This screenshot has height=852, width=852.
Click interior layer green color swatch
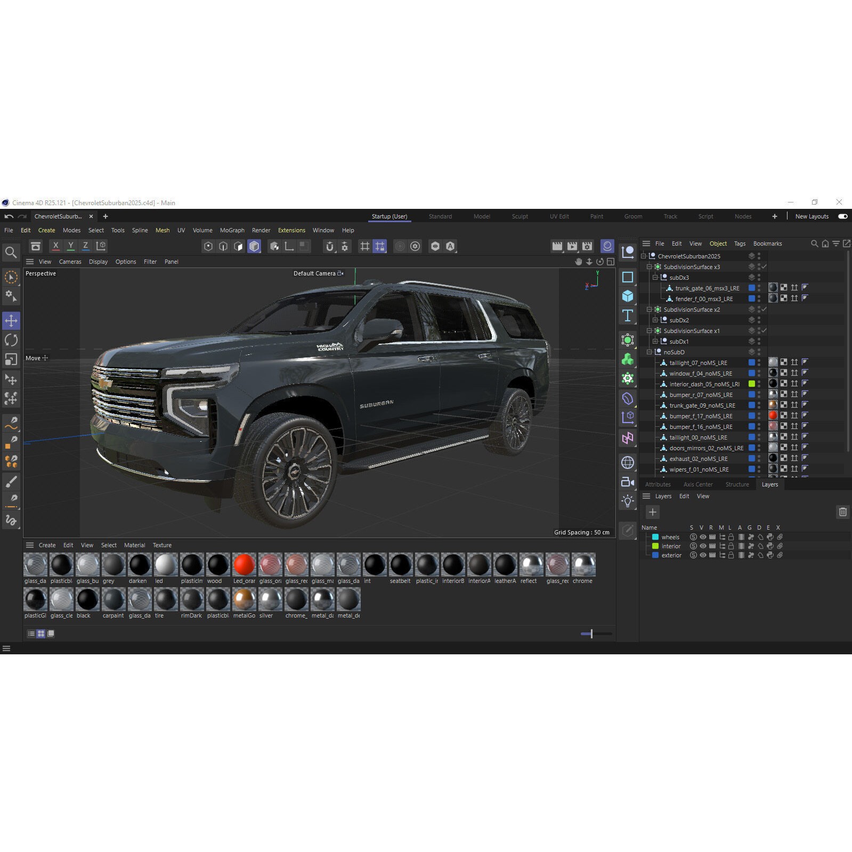point(655,546)
